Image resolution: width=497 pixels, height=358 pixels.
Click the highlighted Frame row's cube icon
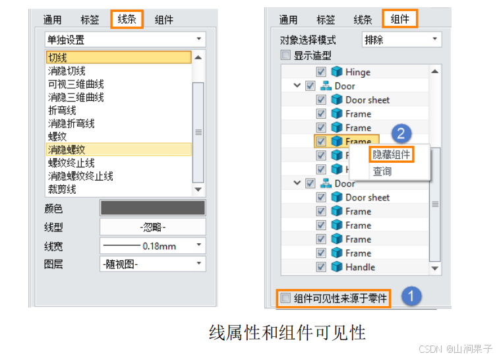(337, 141)
